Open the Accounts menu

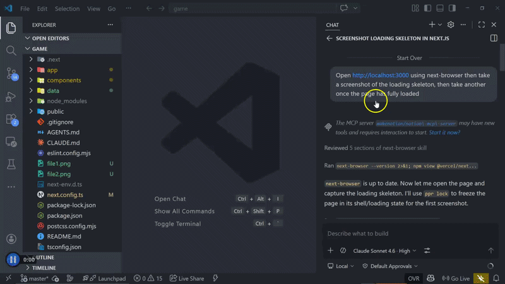(11, 239)
